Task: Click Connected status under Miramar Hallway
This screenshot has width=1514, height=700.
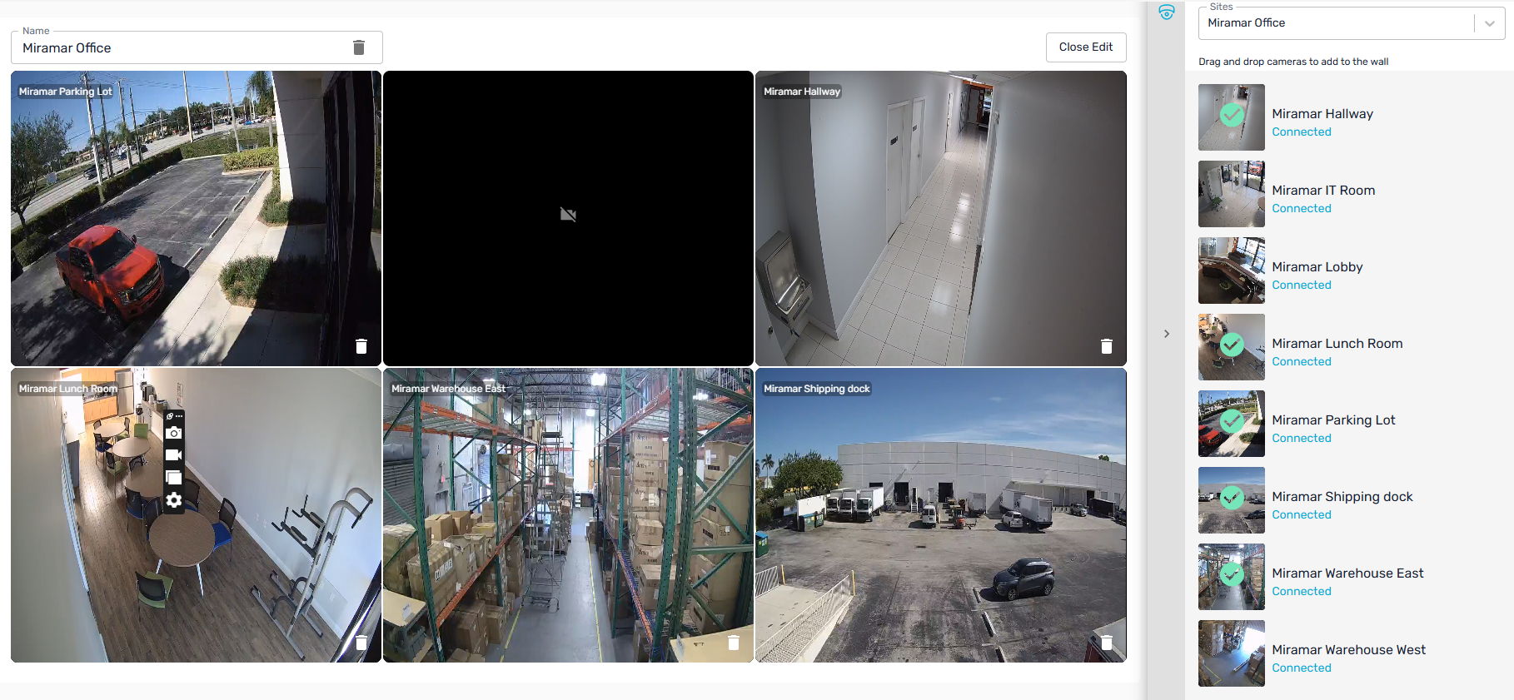Action: (1302, 132)
